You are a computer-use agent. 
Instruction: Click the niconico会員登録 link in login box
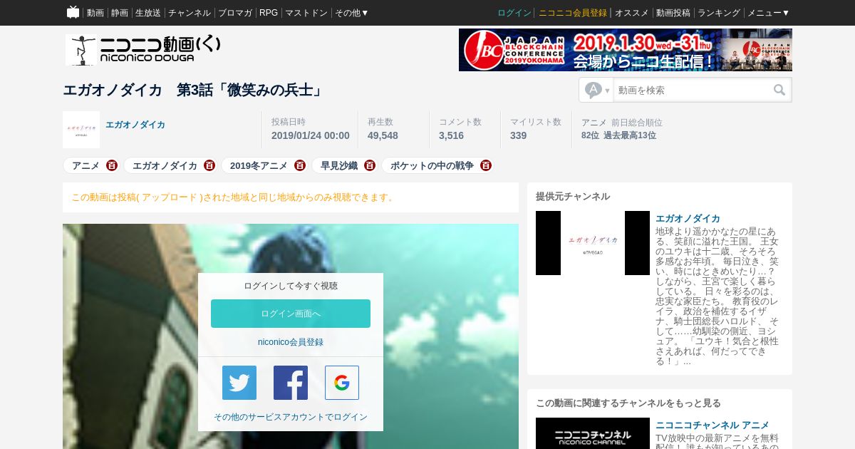click(291, 342)
